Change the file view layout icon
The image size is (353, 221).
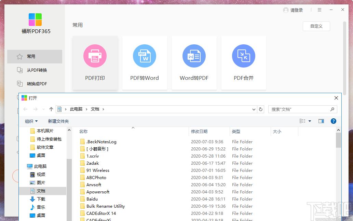[302, 121]
